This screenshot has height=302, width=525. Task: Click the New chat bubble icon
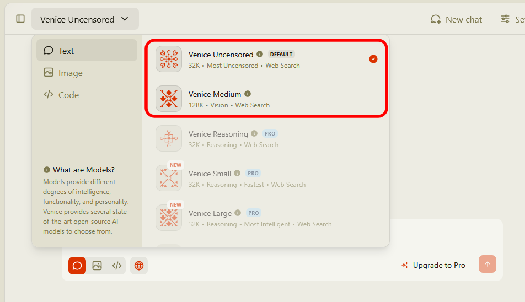[x=436, y=19]
